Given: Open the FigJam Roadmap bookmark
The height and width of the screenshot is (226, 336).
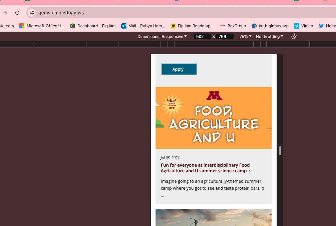Looking at the screenshot, I should (193, 26).
